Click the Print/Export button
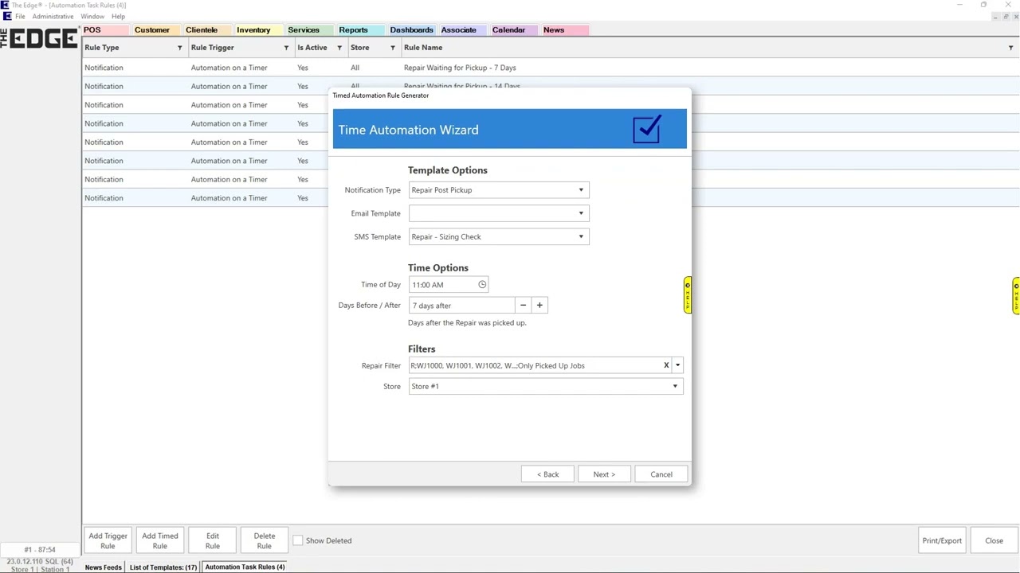 (x=942, y=540)
